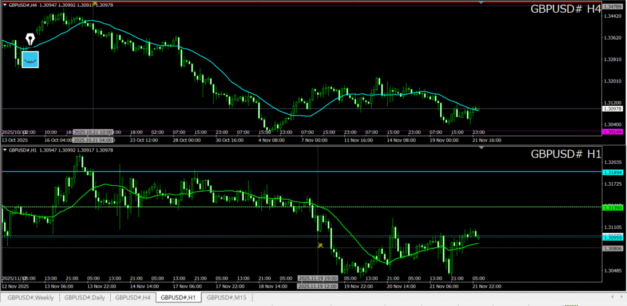Viewport: 627px width, 306px height.
Task: Click the yellow cross marker on H1 chart
Action: (x=320, y=245)
